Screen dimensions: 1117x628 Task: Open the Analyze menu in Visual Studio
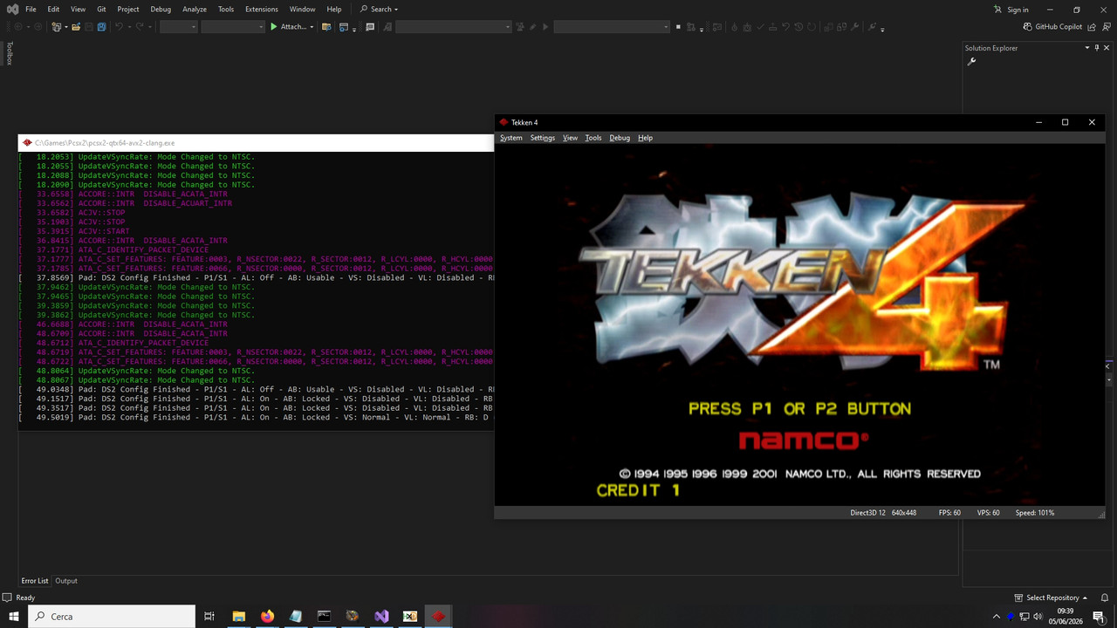pyautogui.click(x=195, y=10)
